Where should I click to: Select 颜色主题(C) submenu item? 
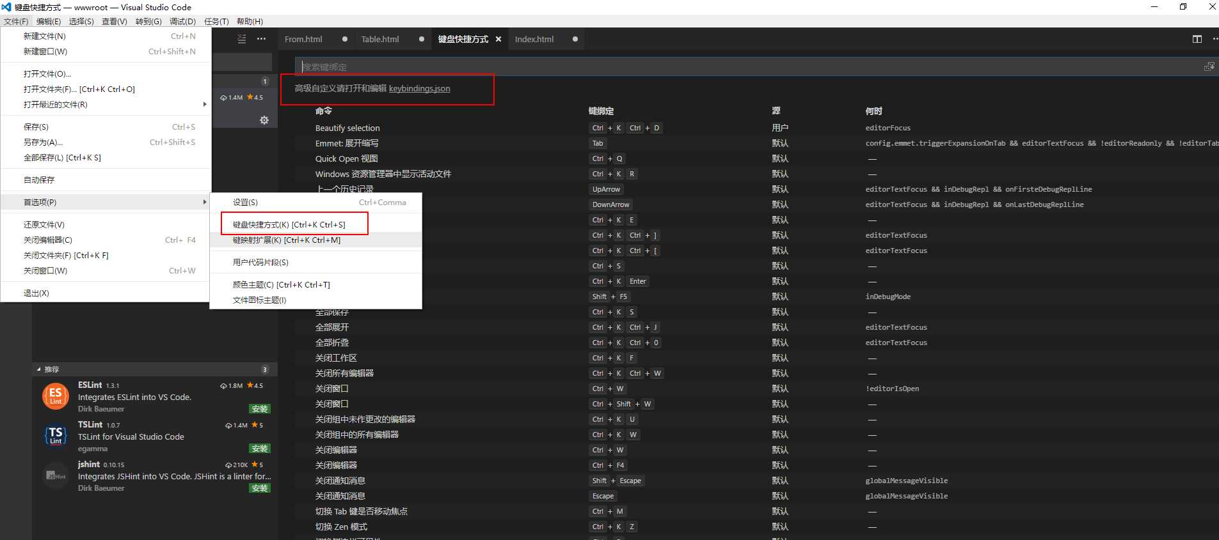tap(315, 284)
